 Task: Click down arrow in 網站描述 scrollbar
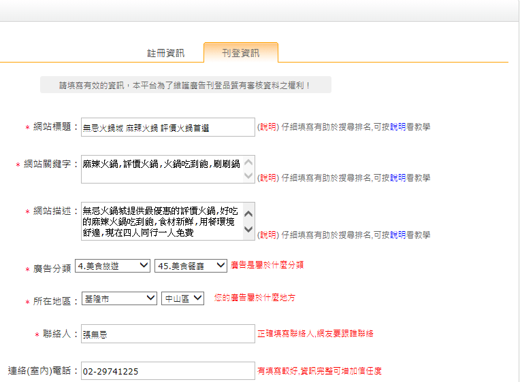coord(248,230)
